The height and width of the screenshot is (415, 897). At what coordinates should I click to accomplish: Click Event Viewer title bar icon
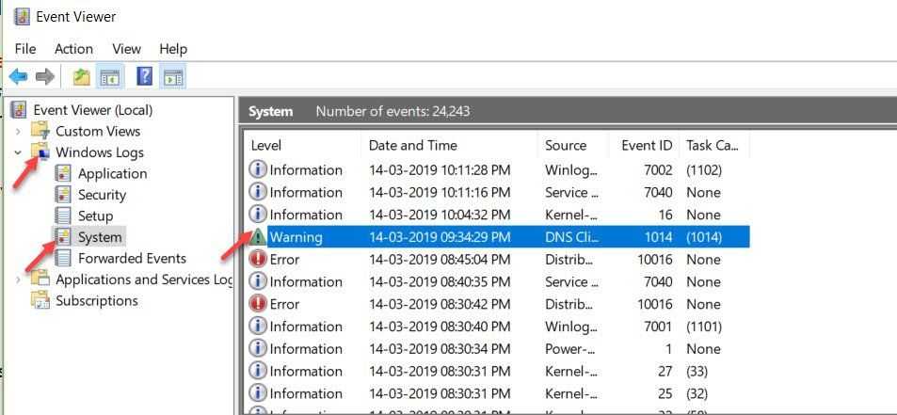point(22,17)
